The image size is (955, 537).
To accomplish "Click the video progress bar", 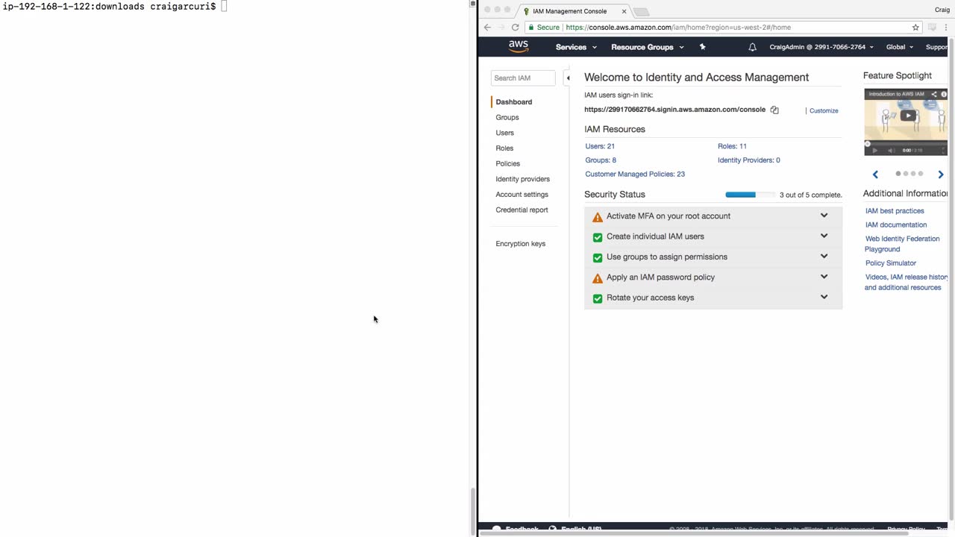I will [906, 143].
